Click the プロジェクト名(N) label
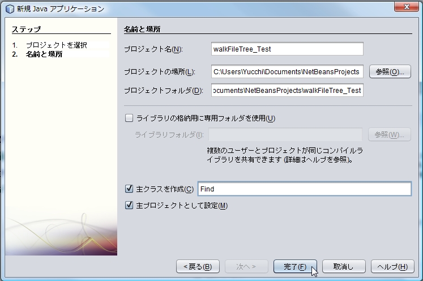Viewport: 423px width, 281px height. click(x=153, y=49)
